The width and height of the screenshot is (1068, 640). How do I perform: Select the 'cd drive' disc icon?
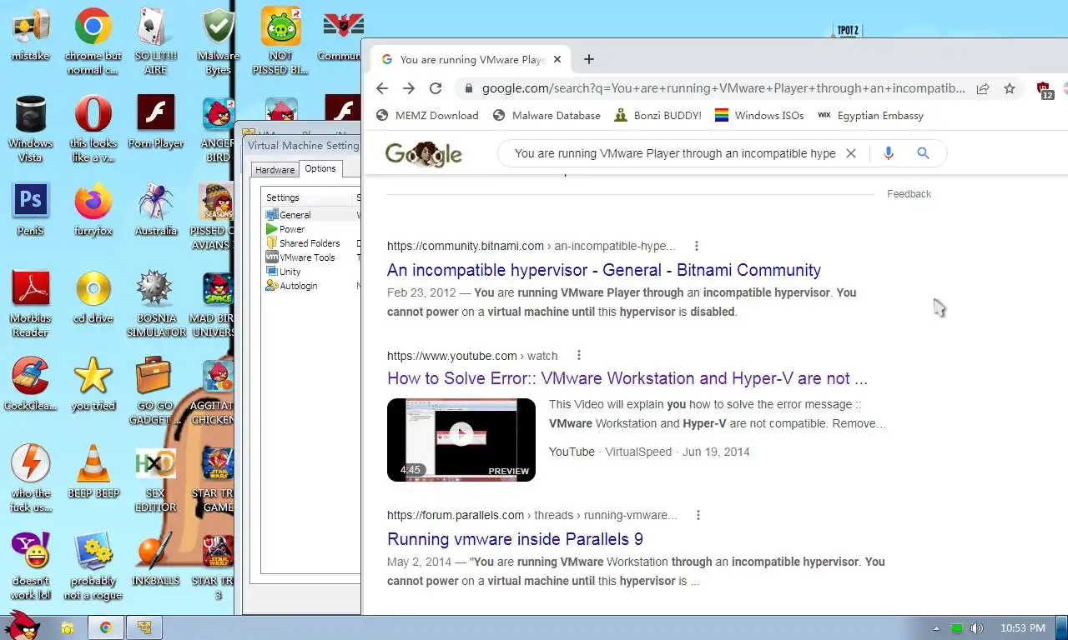pyautogui.click(x=93, y=297)
